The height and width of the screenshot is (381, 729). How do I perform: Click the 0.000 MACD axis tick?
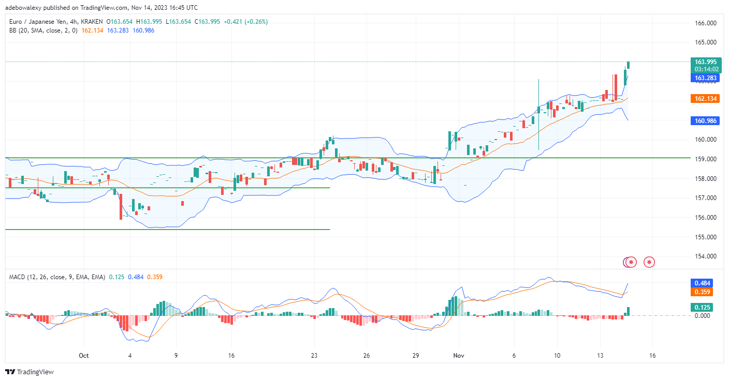[702, 315]
